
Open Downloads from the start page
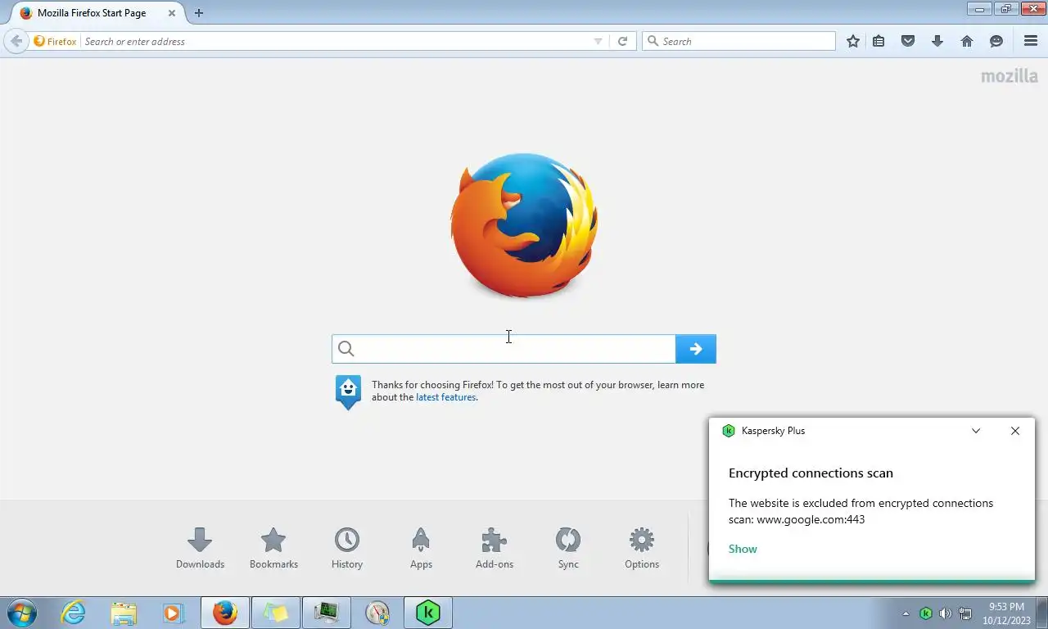[200, 548]
